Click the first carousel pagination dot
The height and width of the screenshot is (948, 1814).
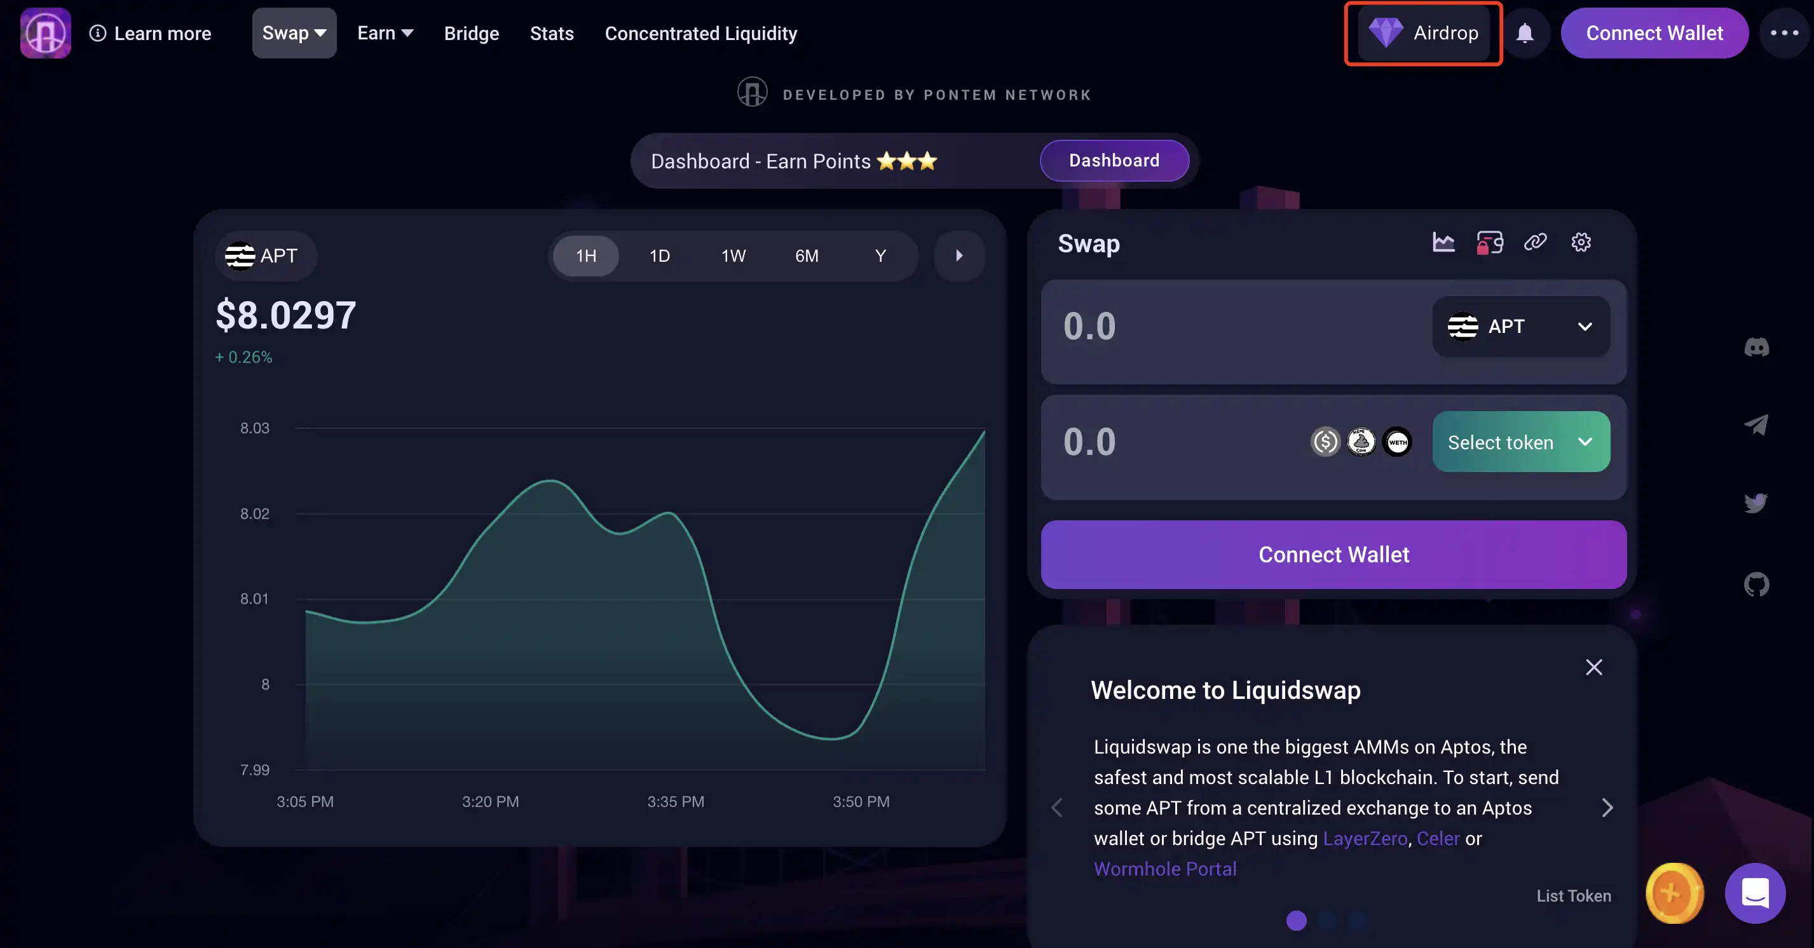(x=1296, y=921)
